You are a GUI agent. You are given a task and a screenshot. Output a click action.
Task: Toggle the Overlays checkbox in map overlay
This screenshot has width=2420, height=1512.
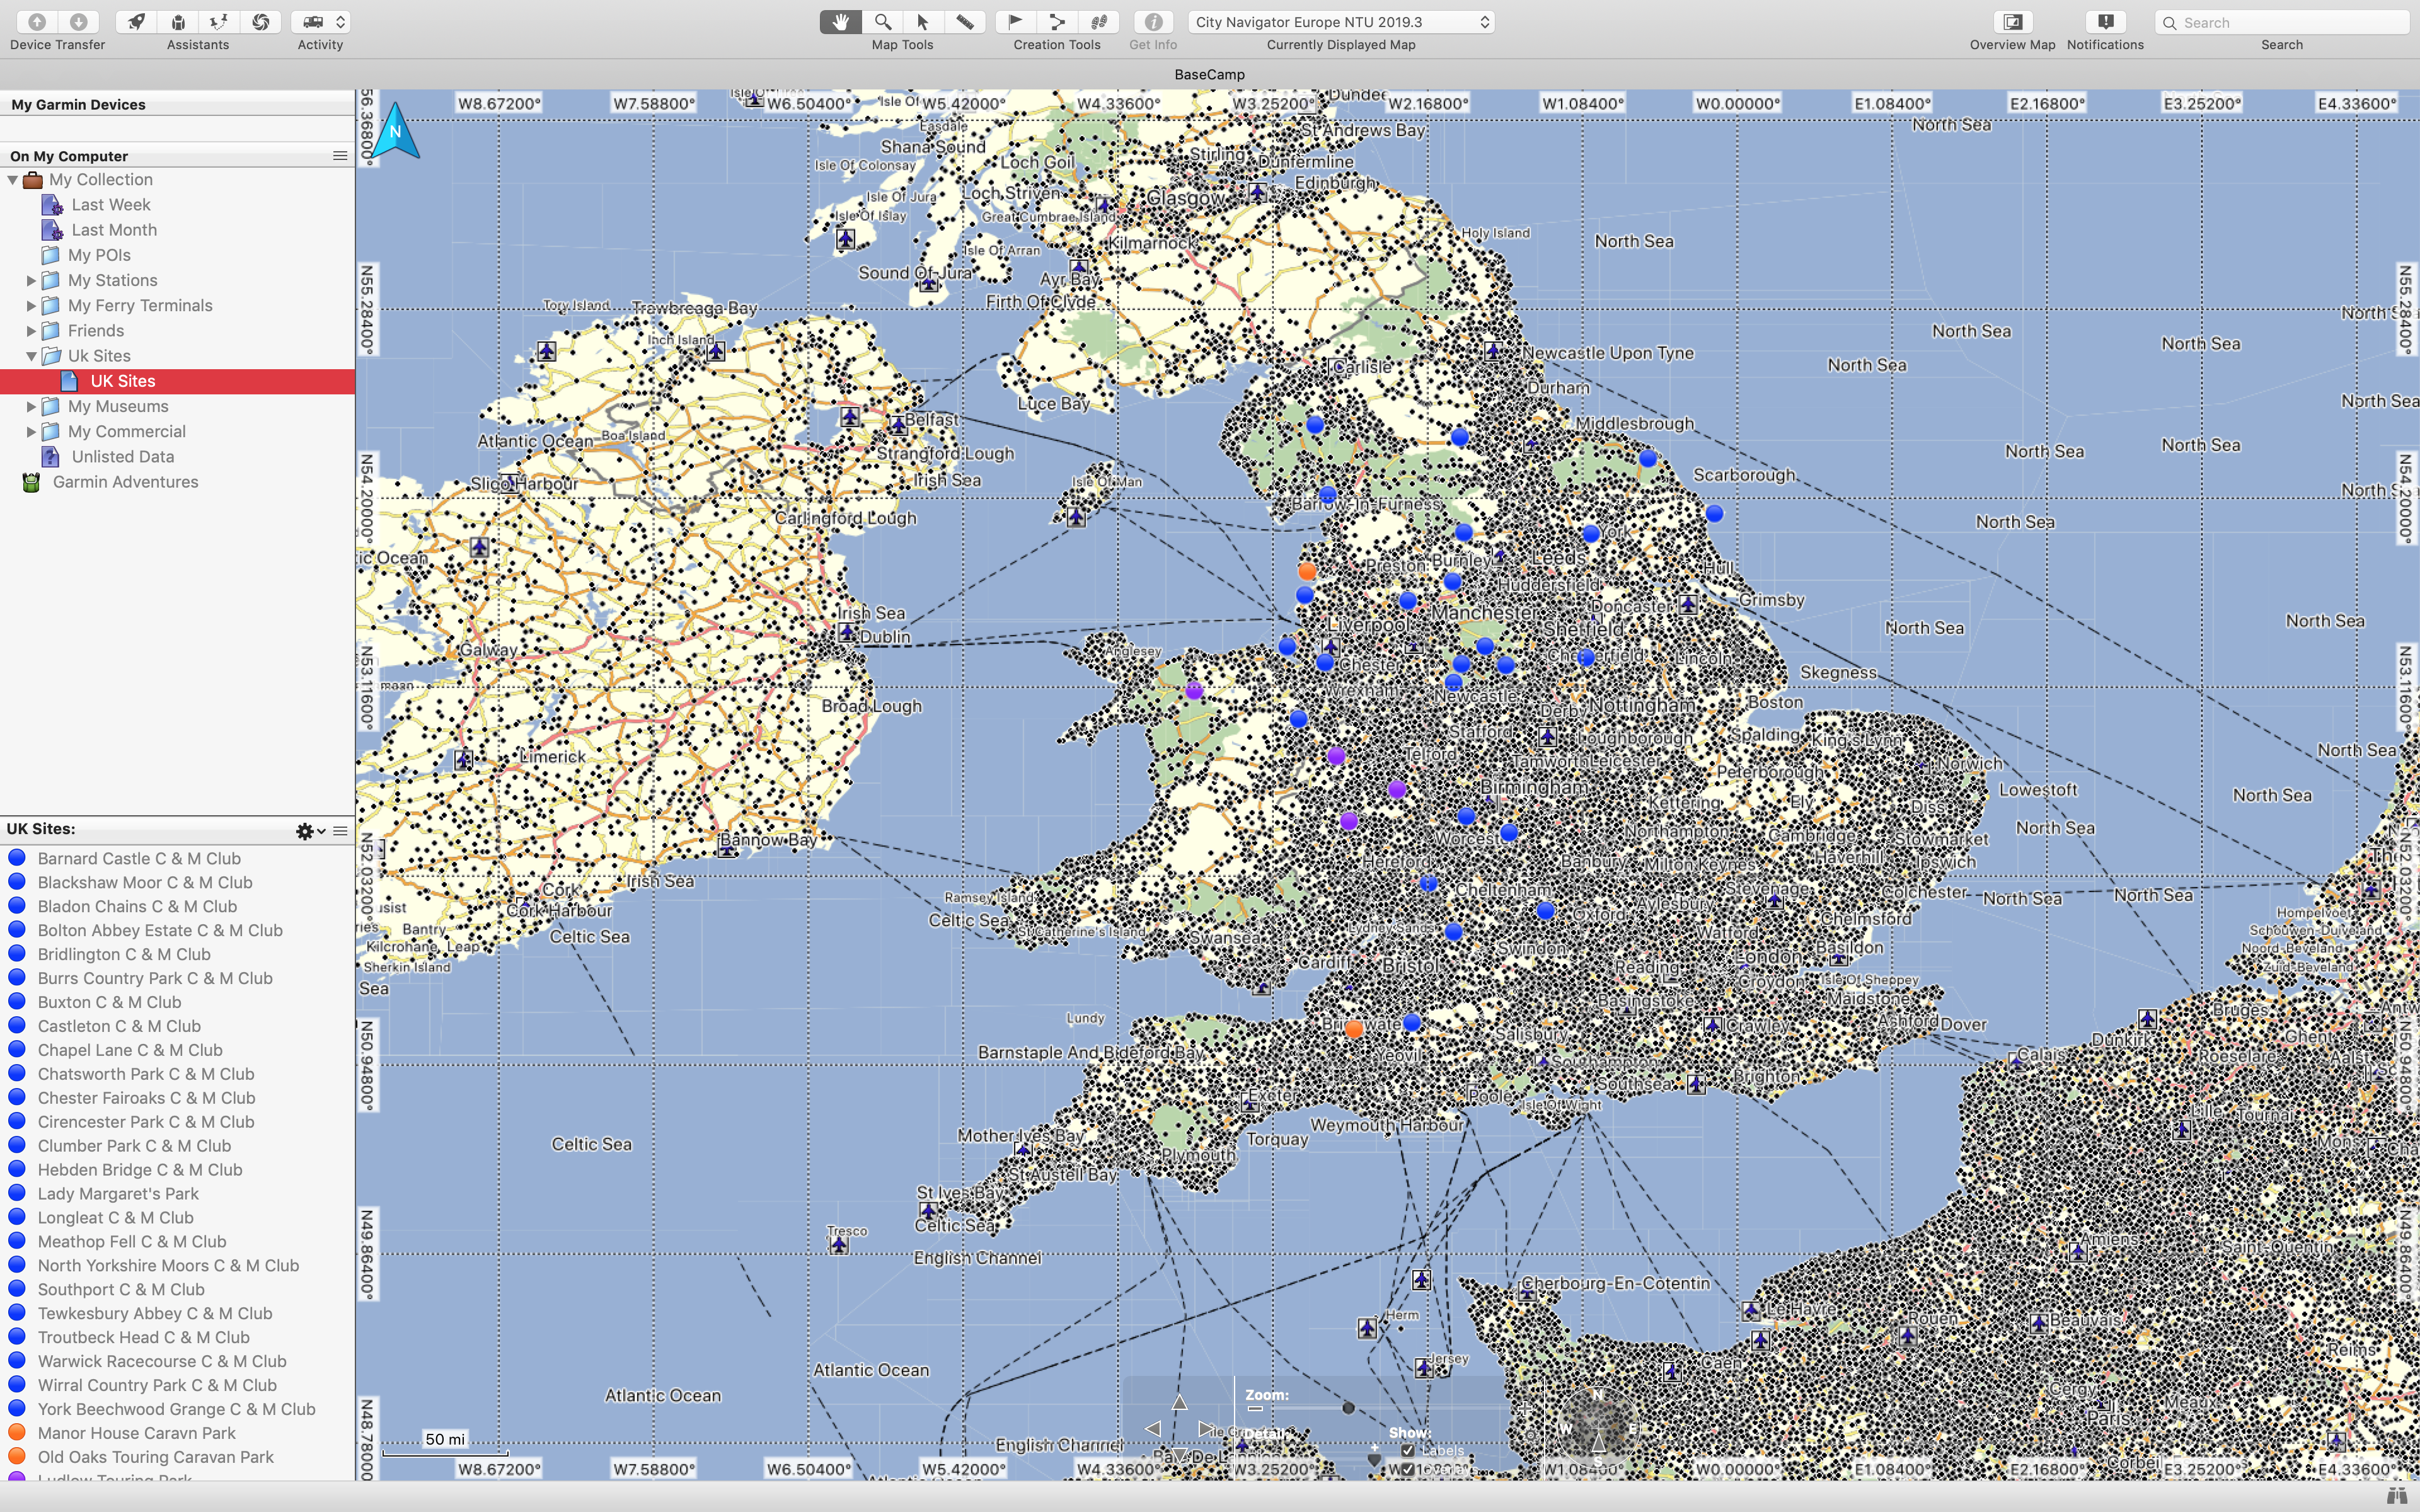(x=1407, y=1469)
